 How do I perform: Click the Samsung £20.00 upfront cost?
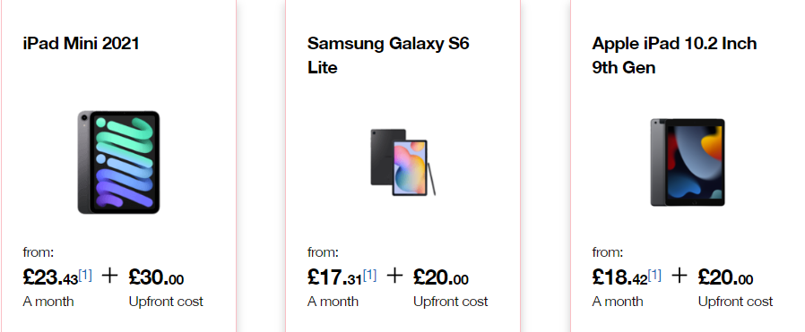coord(440,277)
